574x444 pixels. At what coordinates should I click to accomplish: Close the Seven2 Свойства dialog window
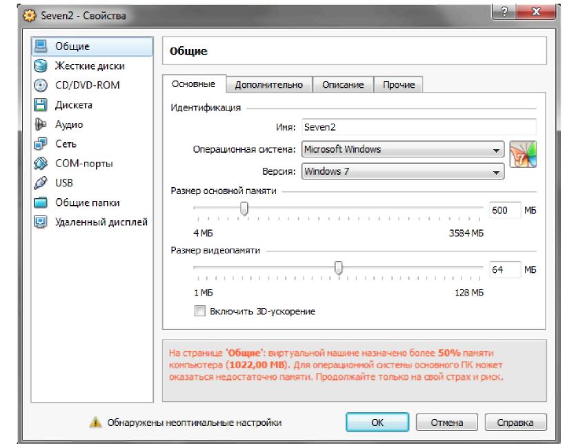point(536,12)
